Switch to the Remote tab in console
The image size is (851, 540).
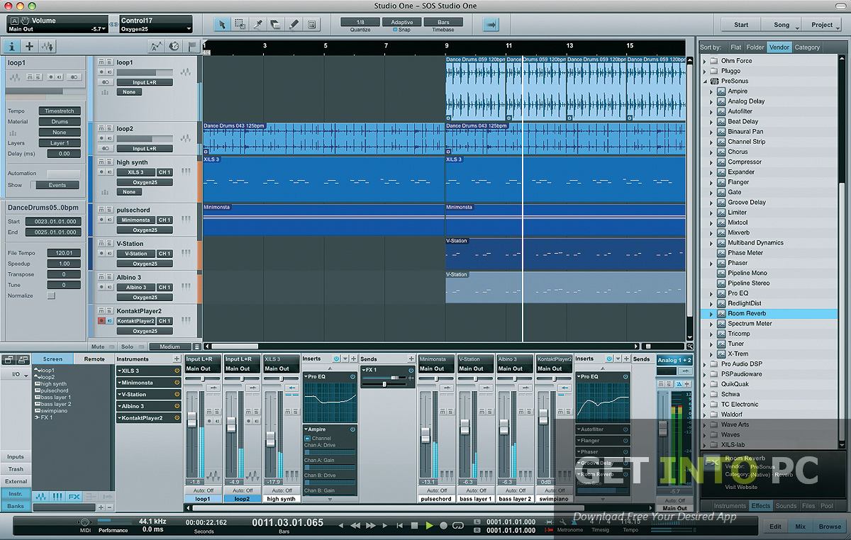[94, 359]
